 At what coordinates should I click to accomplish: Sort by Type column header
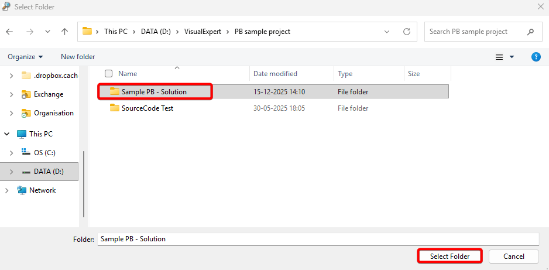pyautogui.click(x=345, y=74)
